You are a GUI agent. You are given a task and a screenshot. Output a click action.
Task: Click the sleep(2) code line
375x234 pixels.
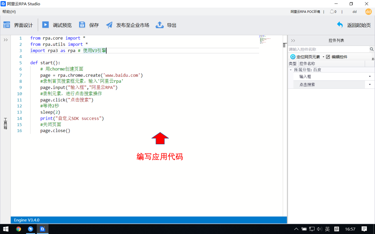point(50,112)
